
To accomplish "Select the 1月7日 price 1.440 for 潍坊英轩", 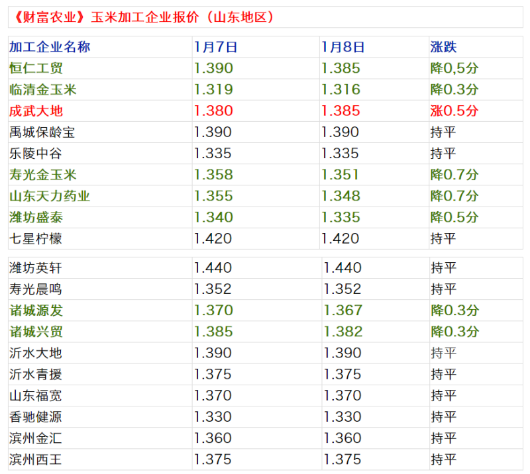I will click(x=213, y=268).
